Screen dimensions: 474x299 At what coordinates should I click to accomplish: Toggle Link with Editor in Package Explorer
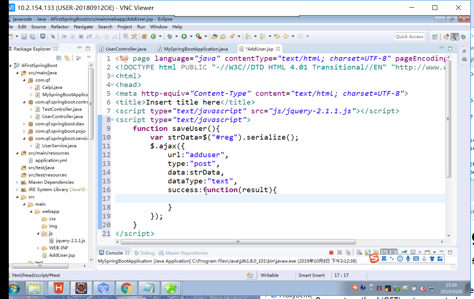tap(67, 58)
